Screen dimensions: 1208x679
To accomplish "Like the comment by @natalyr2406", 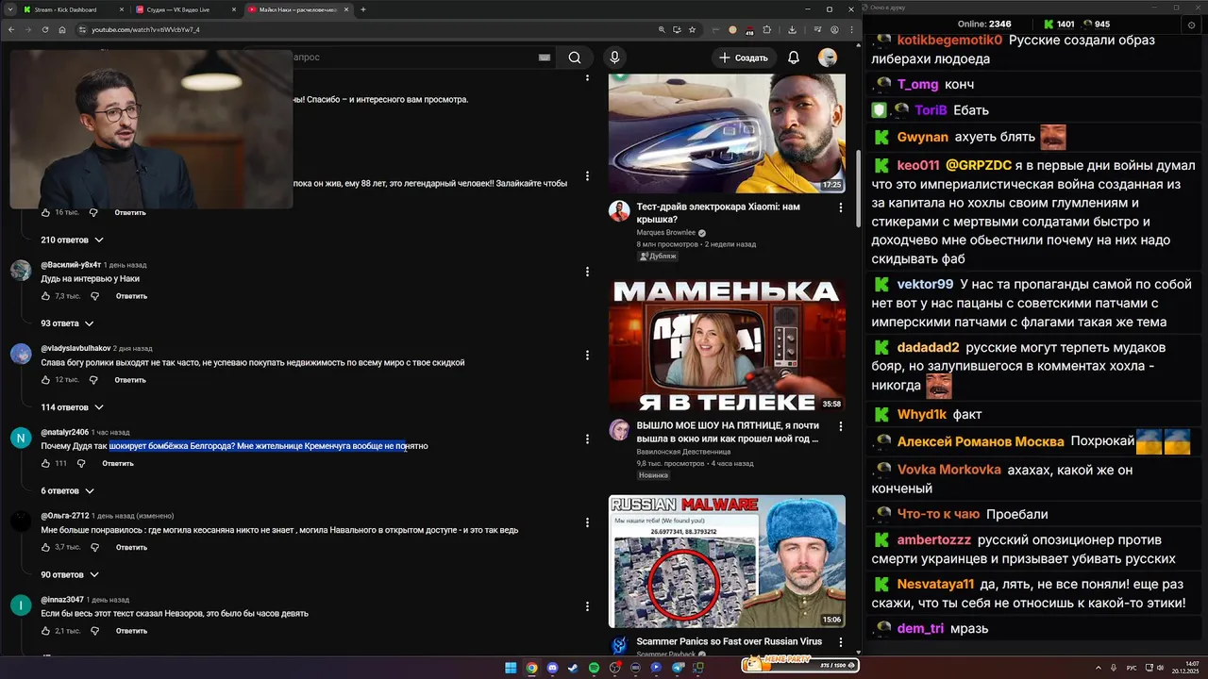I will point(45,463).
